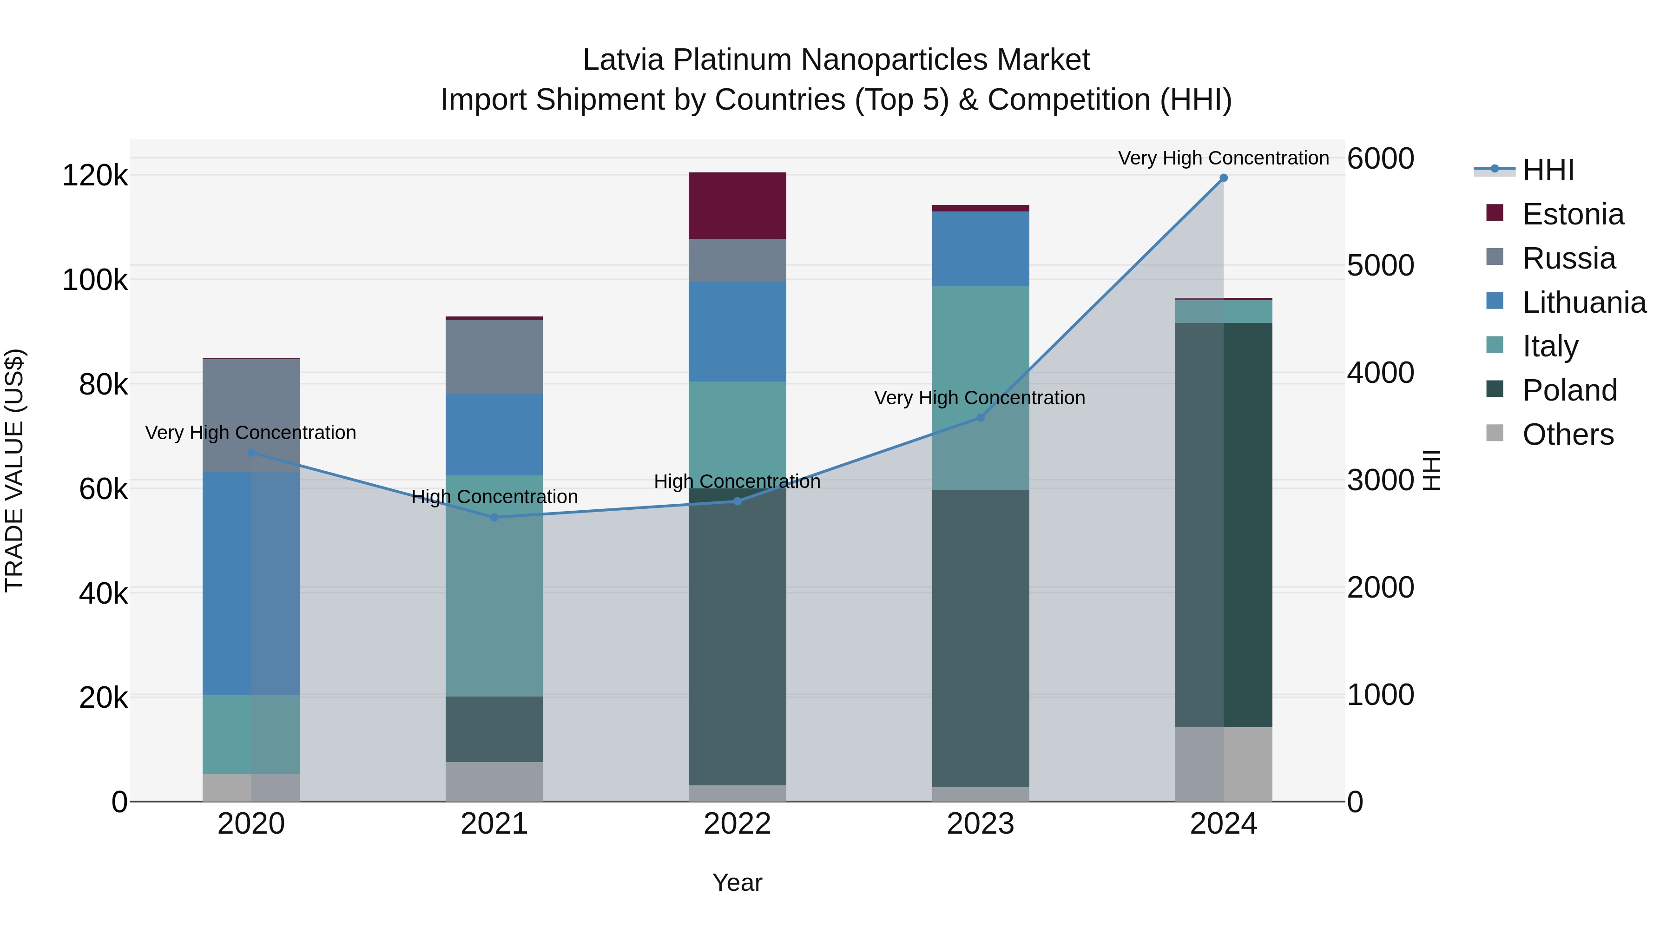
Task: Click the Russia segment of 2022 bar
Action: (x=737, y=260)
